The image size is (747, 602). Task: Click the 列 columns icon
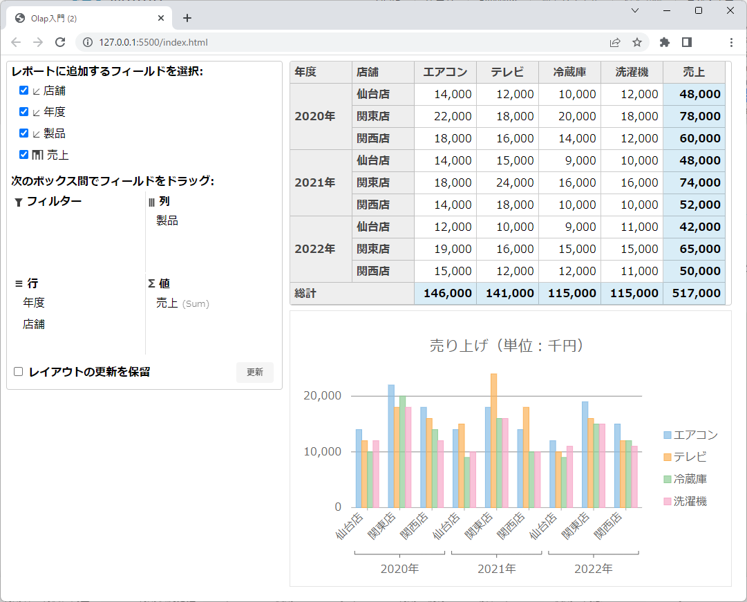(x=151, y=203)
